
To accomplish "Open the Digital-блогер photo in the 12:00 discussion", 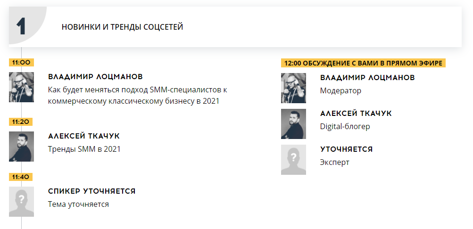I will (x=293, y=124).
